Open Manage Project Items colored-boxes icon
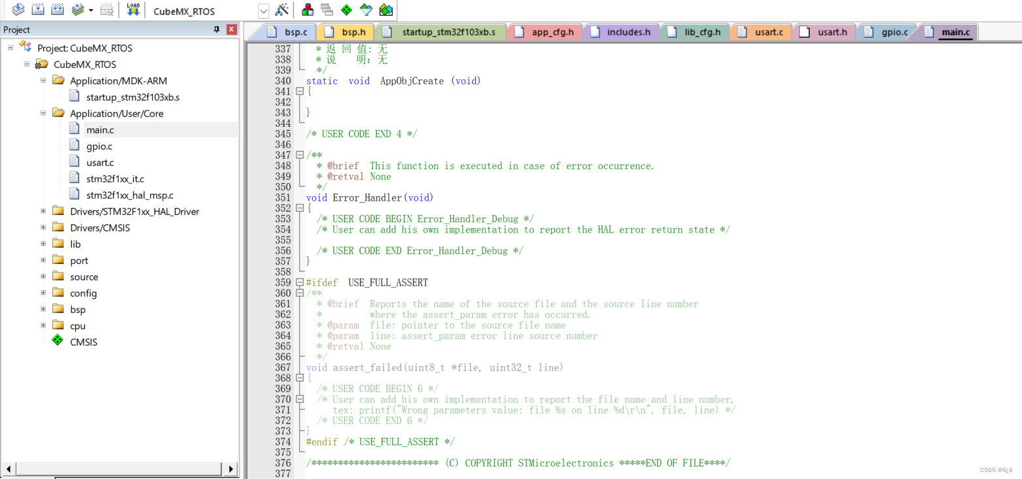Image resolution: width=1022 pixels, height=479 pixels. [308, 10]
